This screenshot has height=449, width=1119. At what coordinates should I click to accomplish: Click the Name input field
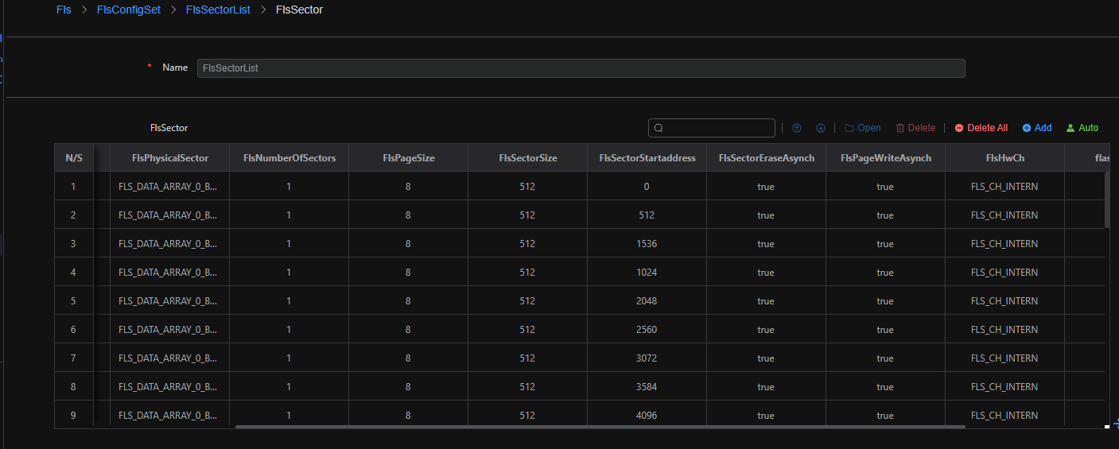581,68
